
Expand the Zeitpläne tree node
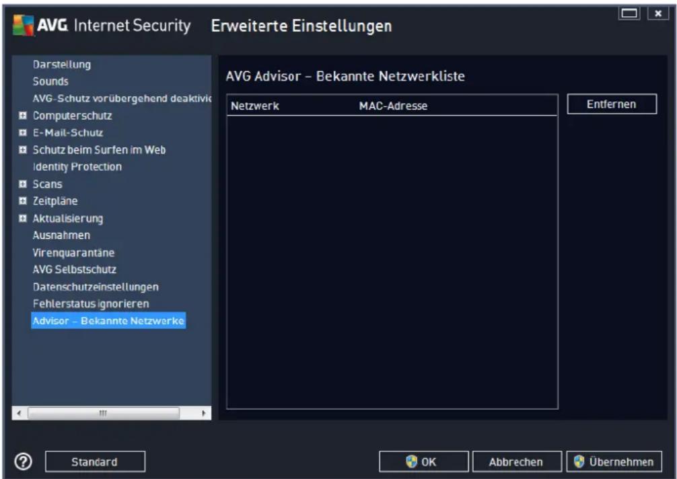[23, 200]
